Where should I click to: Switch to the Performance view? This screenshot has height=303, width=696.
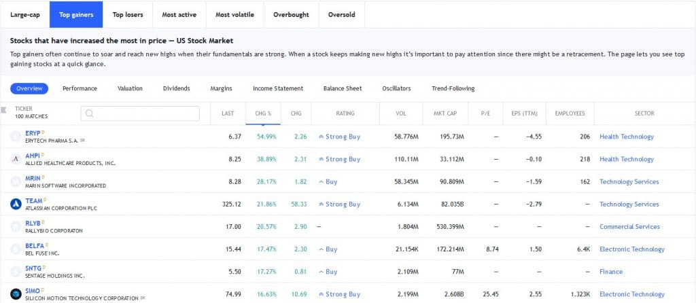point(80,88)
